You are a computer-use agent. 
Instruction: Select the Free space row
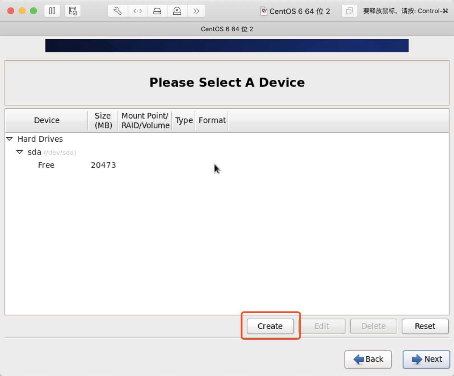pyautogui.click(x=227, y=165)
